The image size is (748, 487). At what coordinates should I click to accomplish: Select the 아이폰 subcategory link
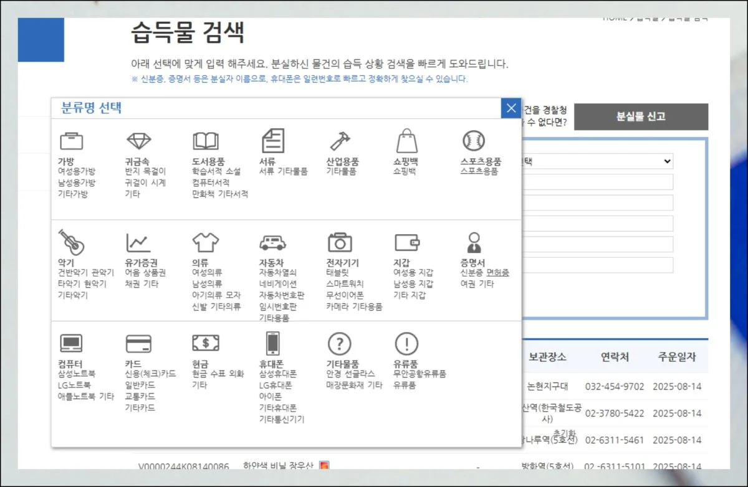272,397
